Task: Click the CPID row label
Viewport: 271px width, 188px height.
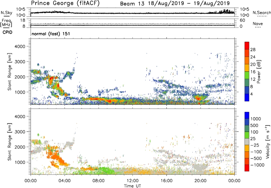Action: [7, 32]
